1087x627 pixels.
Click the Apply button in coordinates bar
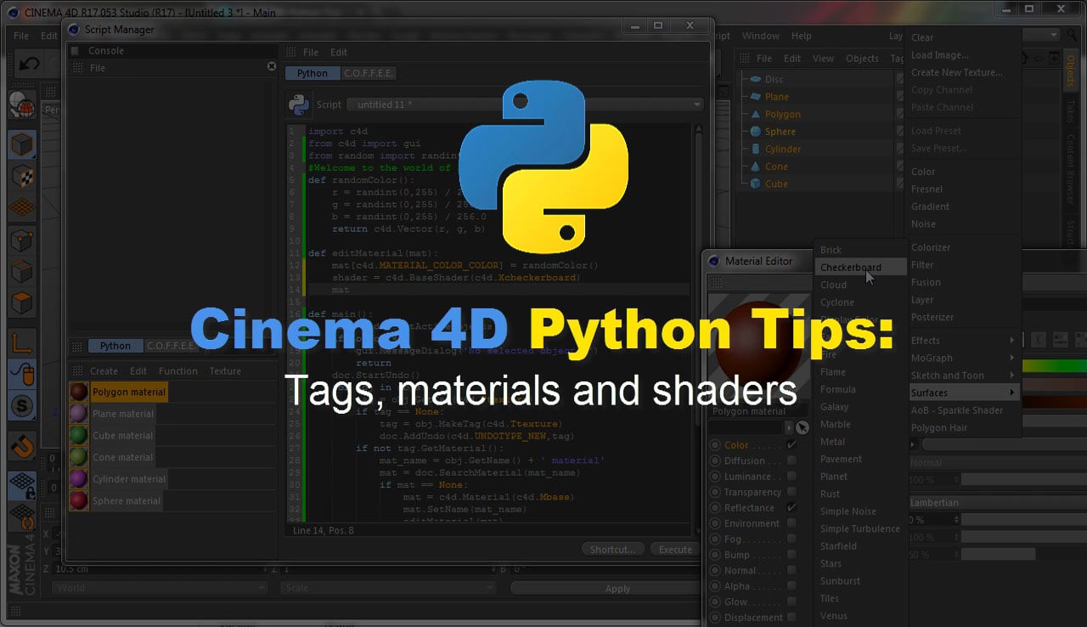pos(617,589)
